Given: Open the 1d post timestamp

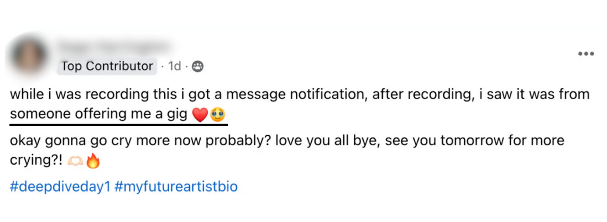Looking at the screenshot, I should 175,67.
